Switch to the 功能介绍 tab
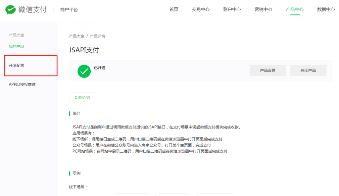The height and width of the screenshot is (196, 339). pos(82,98)
